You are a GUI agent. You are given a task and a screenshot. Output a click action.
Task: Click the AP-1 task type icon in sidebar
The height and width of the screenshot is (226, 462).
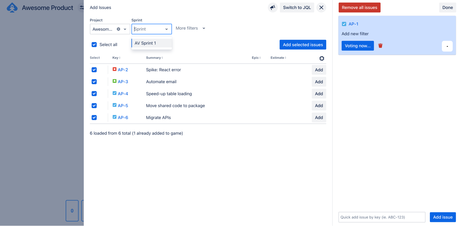coord(344,24)
